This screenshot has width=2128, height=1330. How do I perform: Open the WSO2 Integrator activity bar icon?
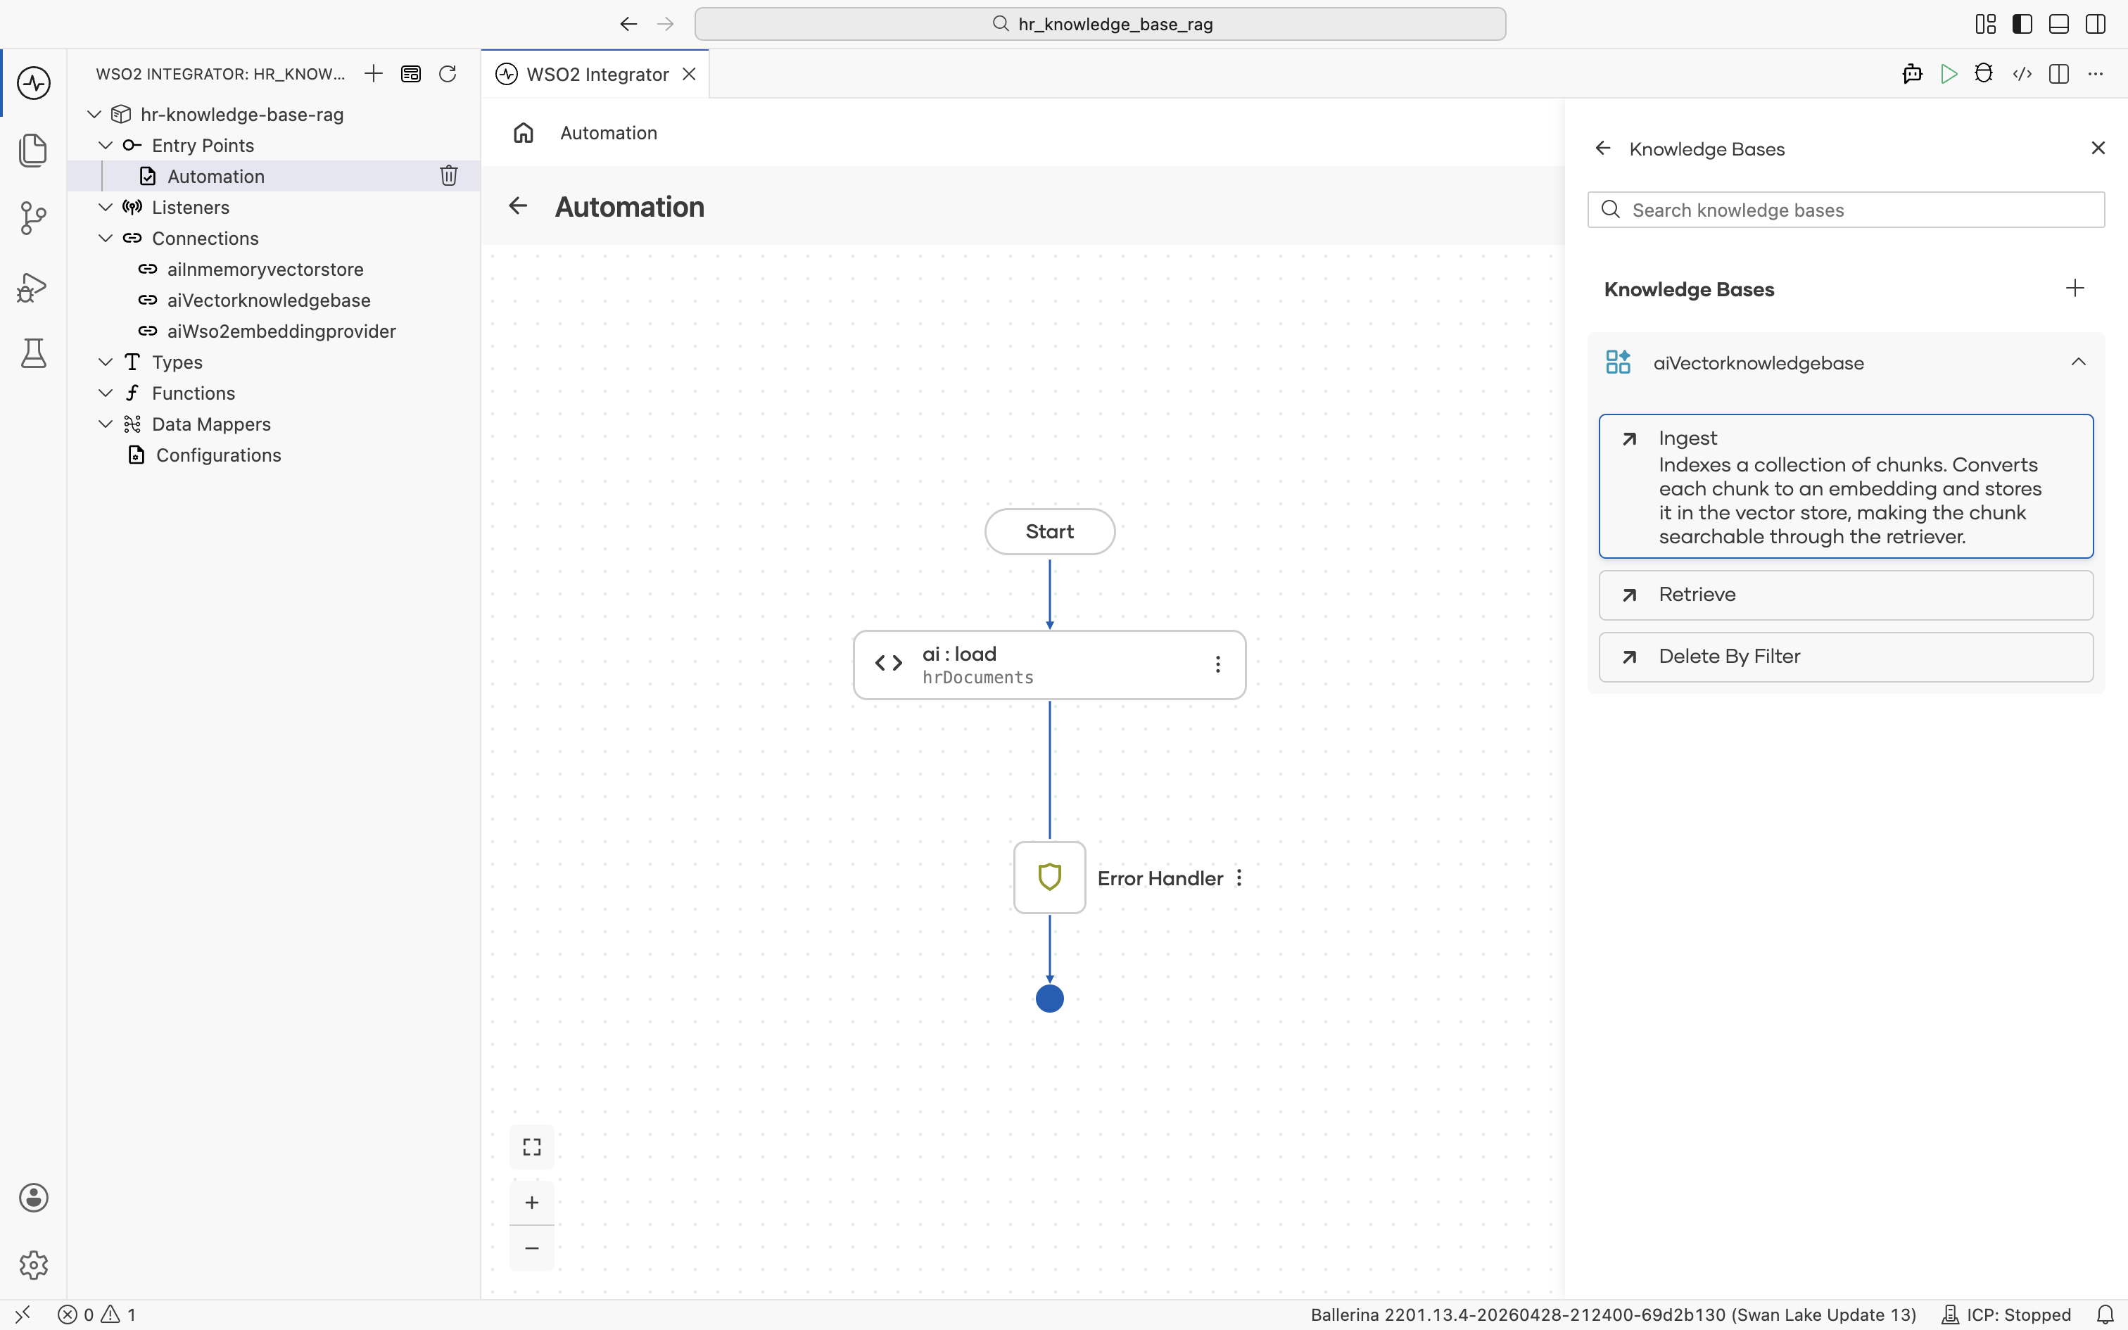tap(33, 84)
